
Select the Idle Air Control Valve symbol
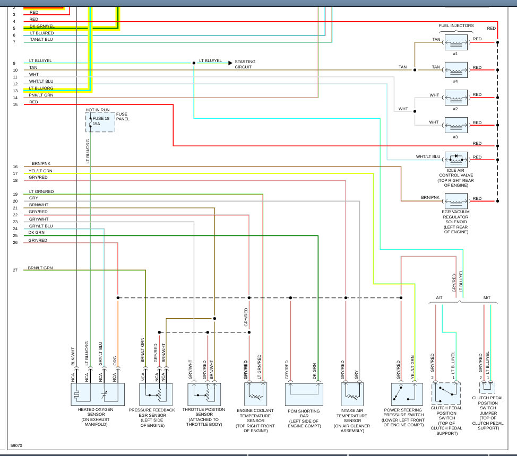coord(456,160)
